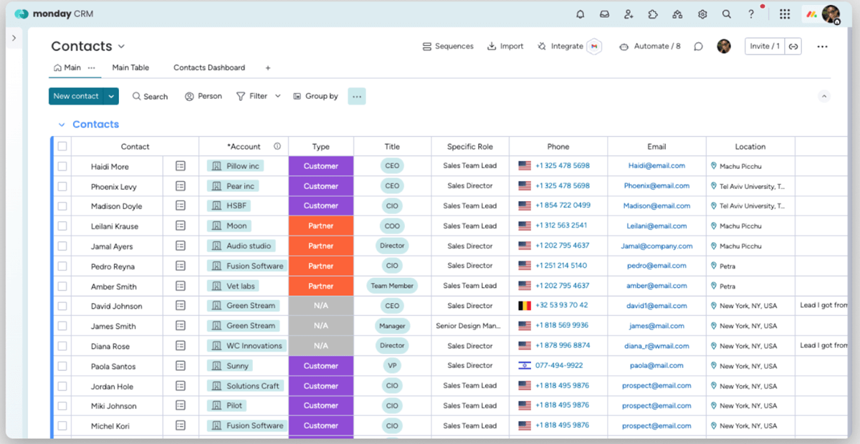Screen dimensions: 860x444
Task: Click the Person filter in the toolbar
Action: click(203, 96)
